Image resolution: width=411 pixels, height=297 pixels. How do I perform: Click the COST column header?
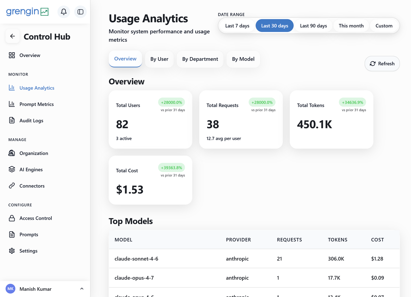378,240
